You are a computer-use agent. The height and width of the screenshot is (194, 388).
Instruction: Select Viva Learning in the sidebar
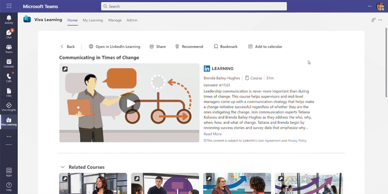(x=9, y=121)
